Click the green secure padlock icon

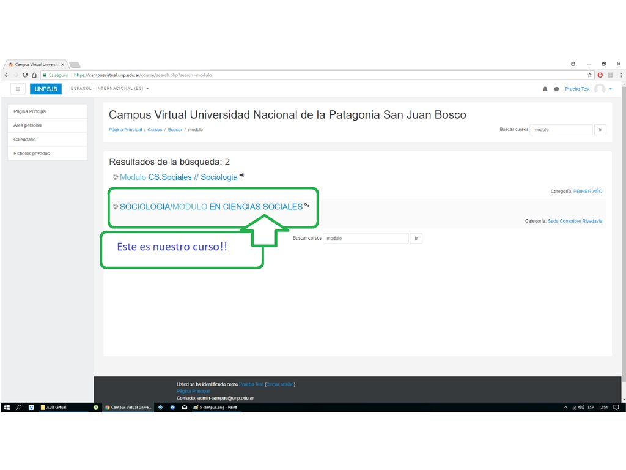coord(45,75)
